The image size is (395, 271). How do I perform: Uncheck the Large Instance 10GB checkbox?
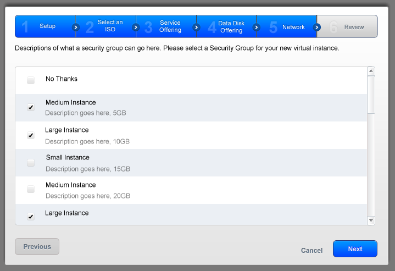tap(31, 135)
